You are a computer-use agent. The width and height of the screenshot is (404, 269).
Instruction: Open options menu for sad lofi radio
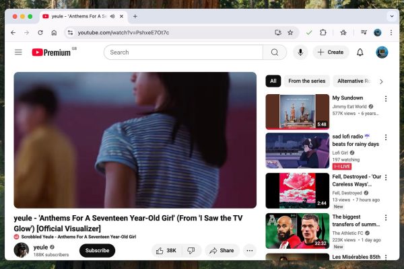tap(386, 137)
